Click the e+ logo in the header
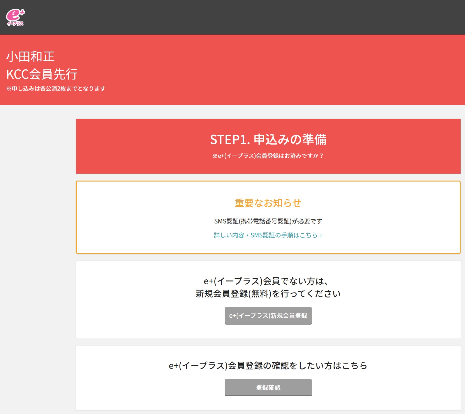 (x=16, y=17)
